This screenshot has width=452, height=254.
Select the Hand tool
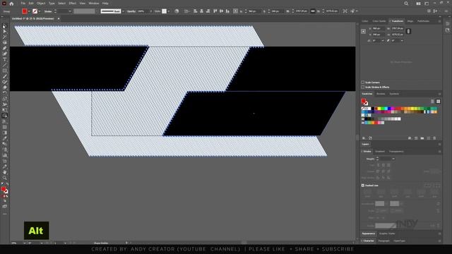(4, 172)
